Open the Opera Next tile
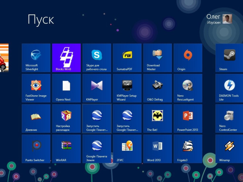Image resolution: width=243 pixels, height=182 pixels. [66, 88]
